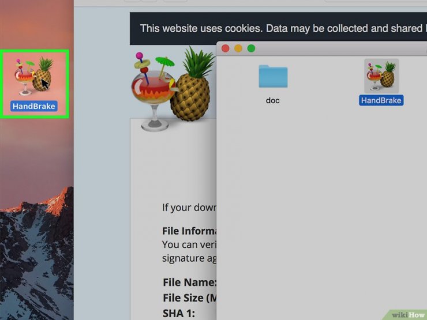Image resolution: width=427 pixels, height=320 pixels.
Task: Click the SHA 1 label on the webpage
Action: (179, 313)
